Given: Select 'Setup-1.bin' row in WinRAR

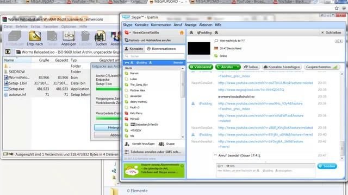Looking at the screenshot, I should pyautogui.click(x=47, y=83).
